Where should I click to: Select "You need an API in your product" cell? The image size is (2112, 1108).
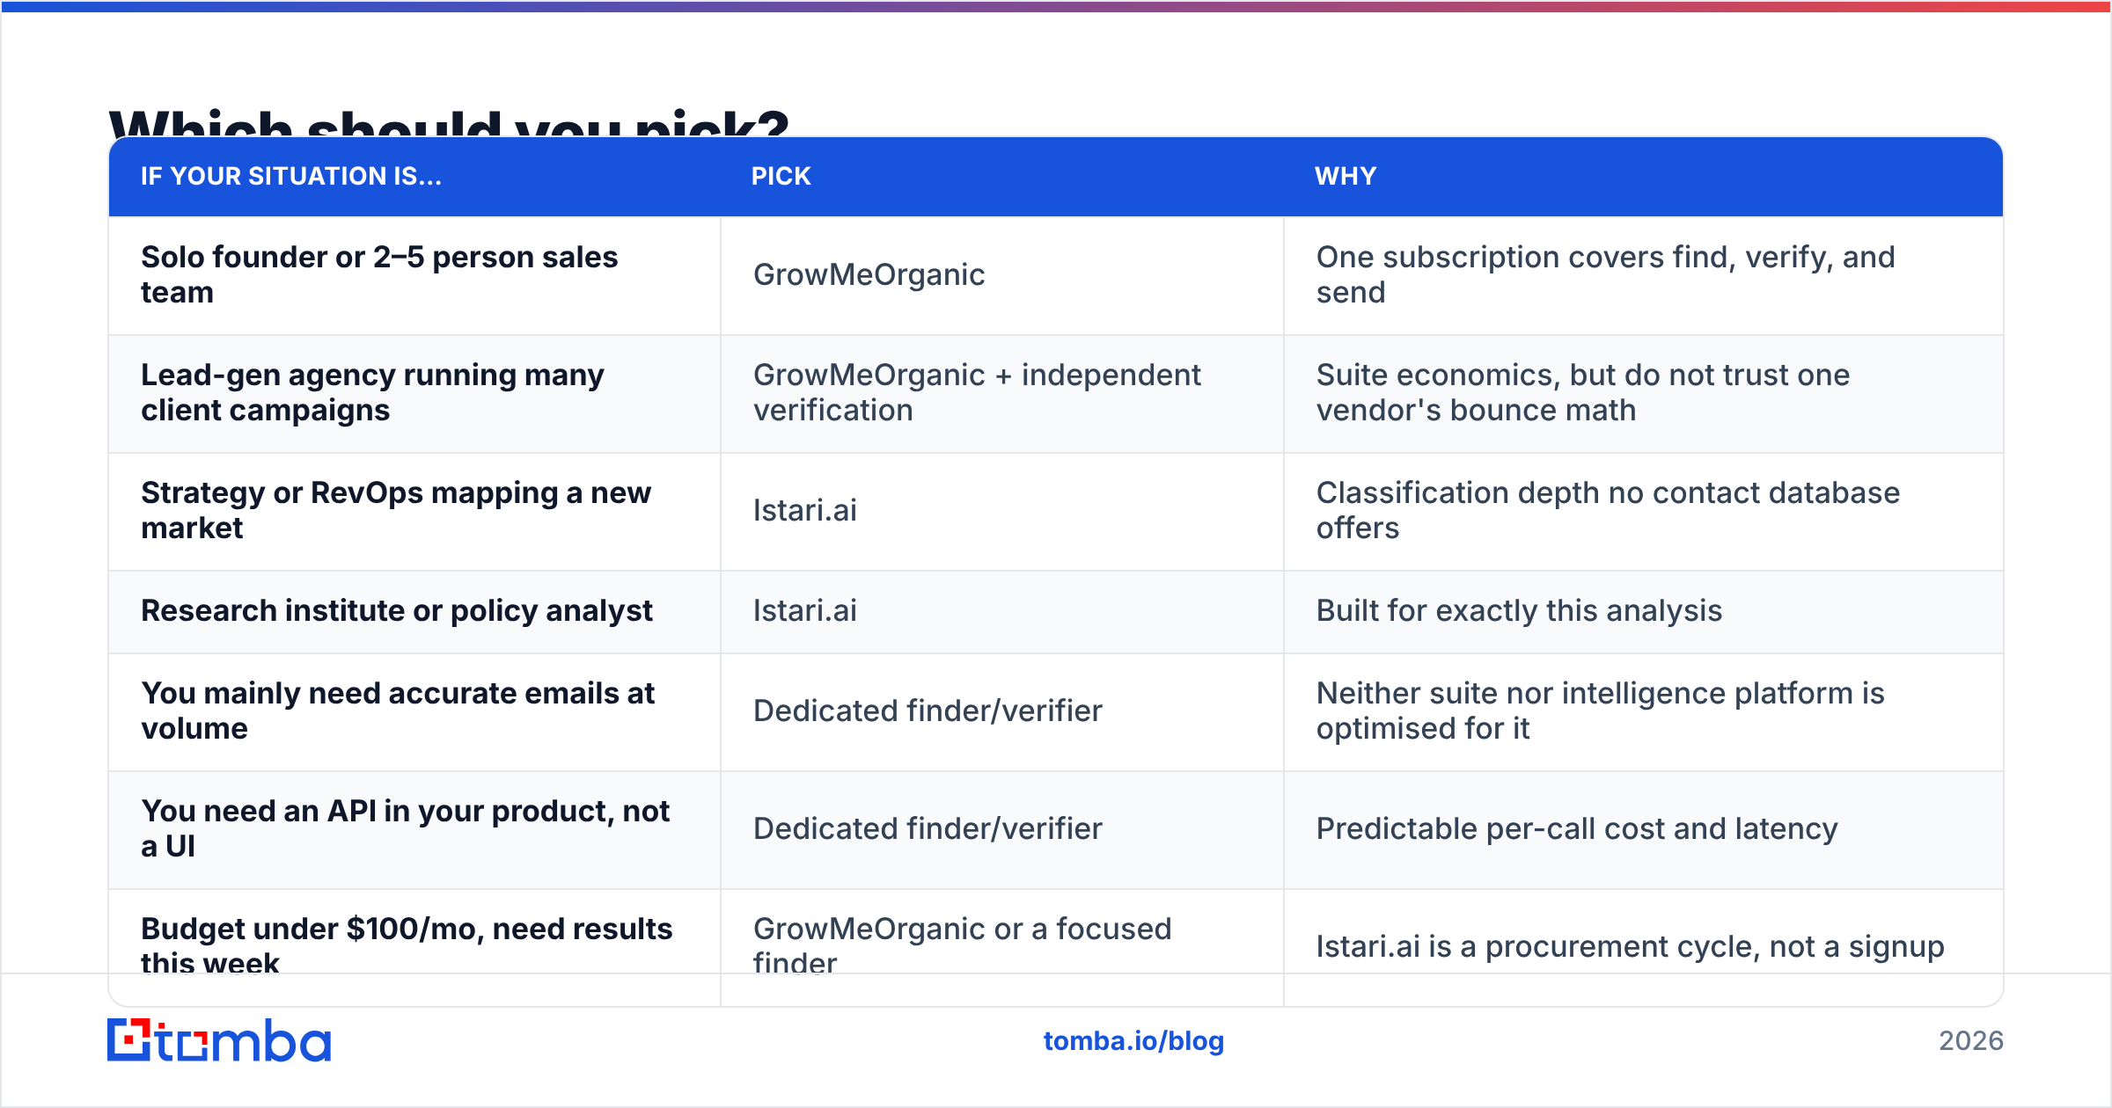[x=414, y=829]
